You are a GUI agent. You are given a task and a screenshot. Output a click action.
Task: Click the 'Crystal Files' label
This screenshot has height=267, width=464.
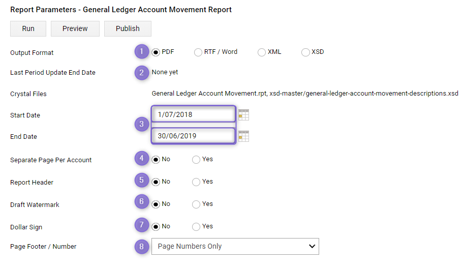pos(28,94)
